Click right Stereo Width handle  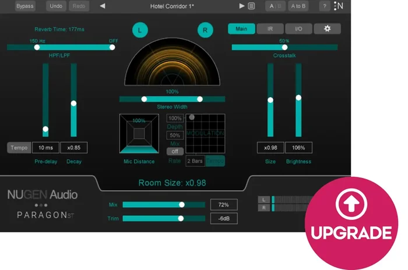(x=200, y=99)
